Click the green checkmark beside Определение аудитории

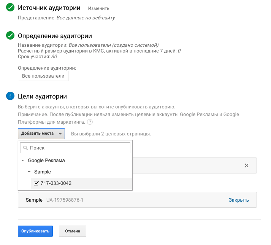[x=10, y=36]
